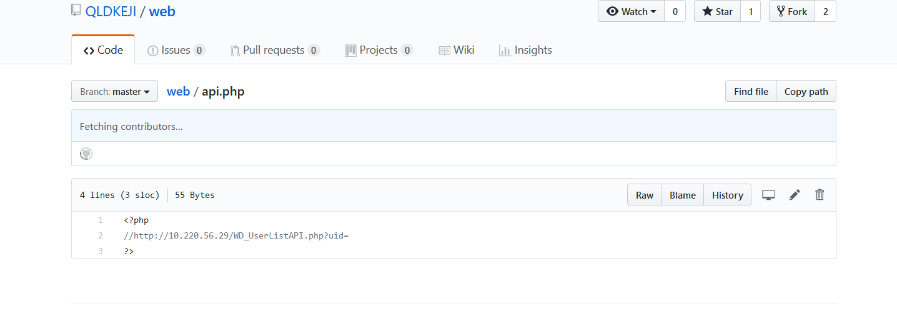
Task: Open the web repository title link
Action: point(162,11)
